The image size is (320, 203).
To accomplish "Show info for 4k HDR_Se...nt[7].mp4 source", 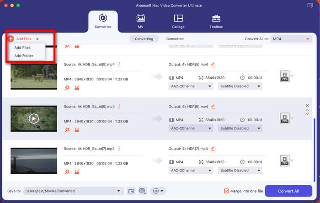I will point(119,149).
